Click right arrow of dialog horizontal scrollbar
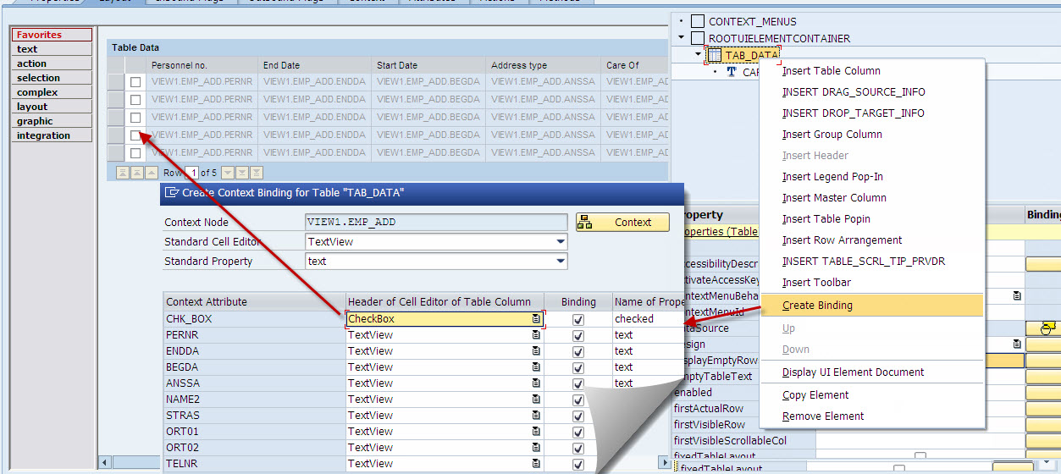This screenshot has width=1061, height=474. pyautogui.click(x=663, y=462)
